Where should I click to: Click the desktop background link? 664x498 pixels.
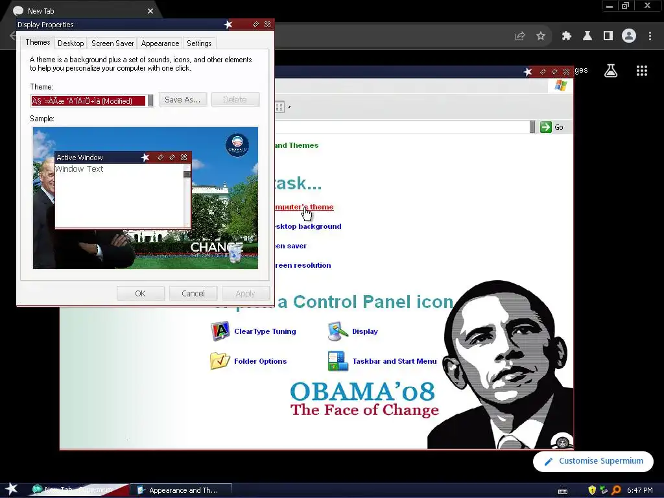(308, 226)
